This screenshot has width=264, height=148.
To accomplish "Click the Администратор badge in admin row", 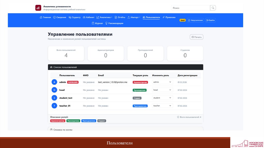I will [x=140, y=82].
